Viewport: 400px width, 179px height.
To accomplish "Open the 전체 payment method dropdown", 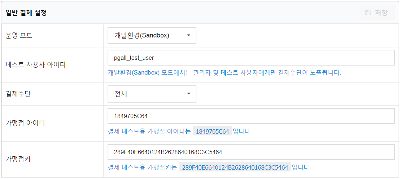I will [x=152, y=94].
